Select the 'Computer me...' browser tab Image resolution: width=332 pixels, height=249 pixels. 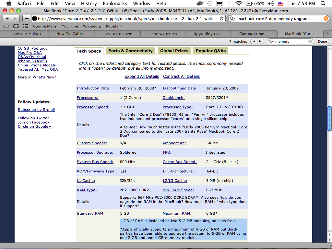(253, 34)
